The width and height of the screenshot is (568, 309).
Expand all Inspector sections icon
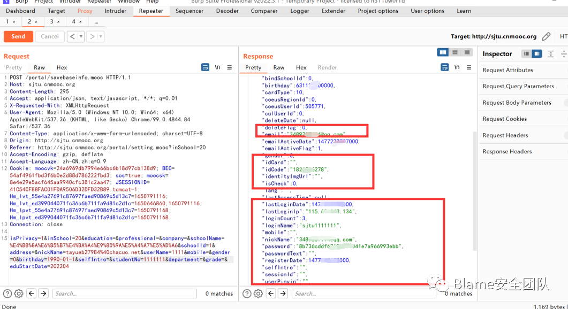tap(551, 54)
